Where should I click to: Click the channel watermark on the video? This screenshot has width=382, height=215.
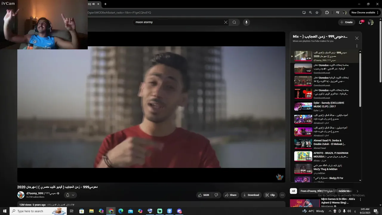point(279,177)
